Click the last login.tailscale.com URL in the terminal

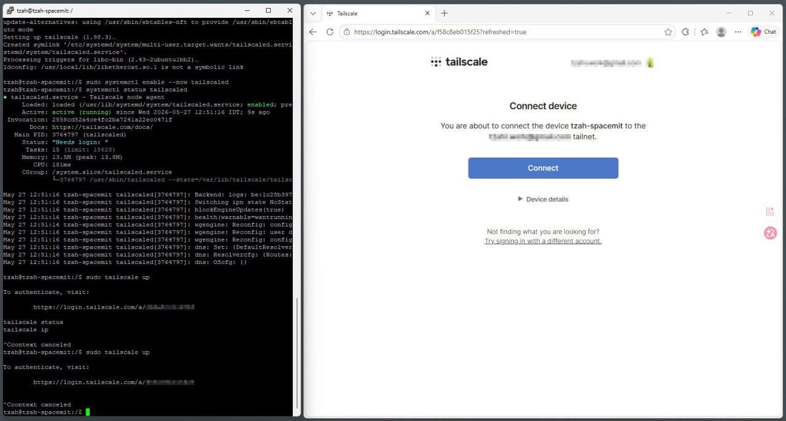pyautogui.click(x=114, y=382)
